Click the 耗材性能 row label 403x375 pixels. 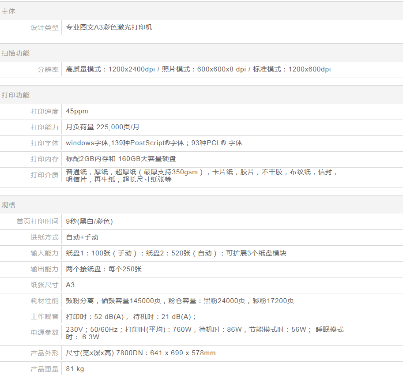44,301
